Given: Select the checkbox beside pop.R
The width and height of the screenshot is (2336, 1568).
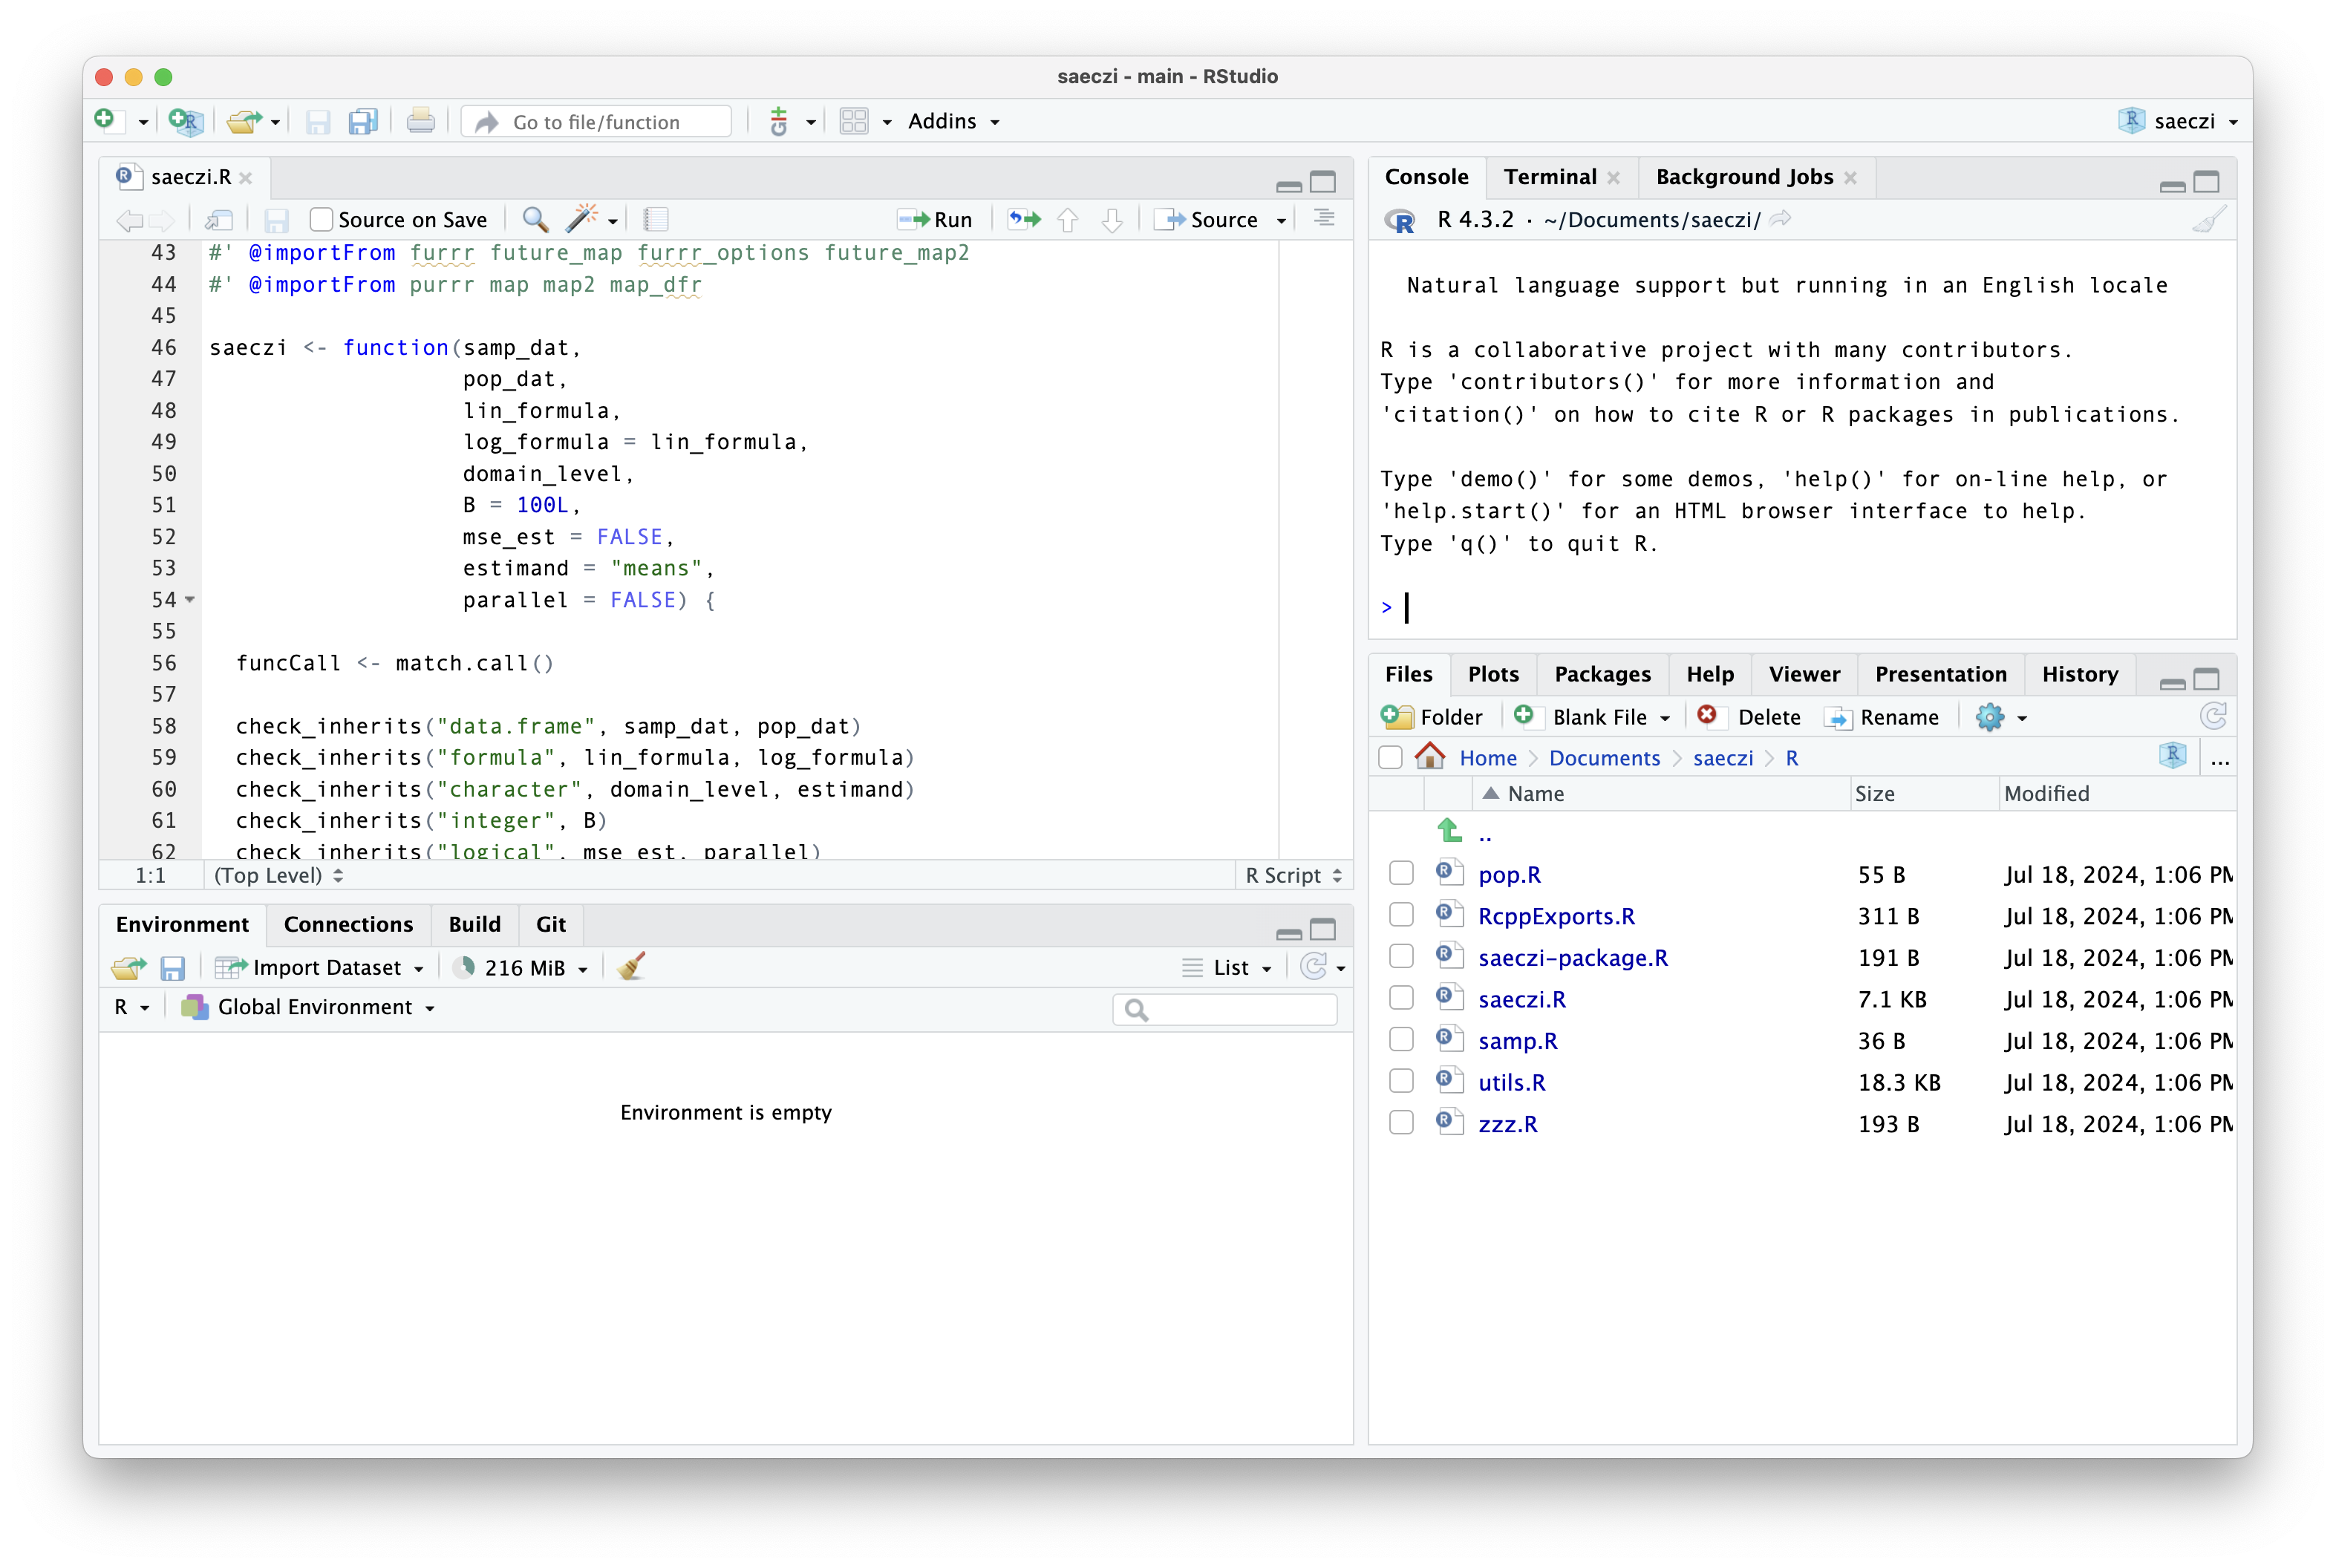Looking at the screenshot, I should pos(1401,873).
